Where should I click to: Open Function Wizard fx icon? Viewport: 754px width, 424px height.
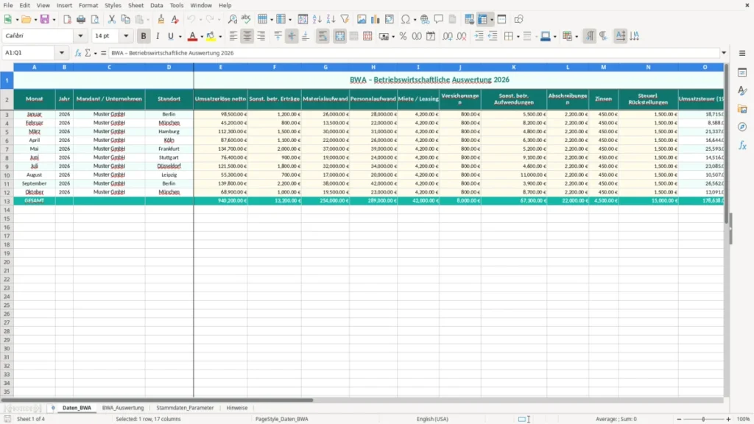click(78, 53)
